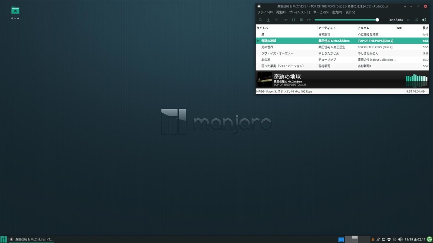Click the Audacious taskbar window button
This screenshot has height=243, width=433.
pos(31,239)
